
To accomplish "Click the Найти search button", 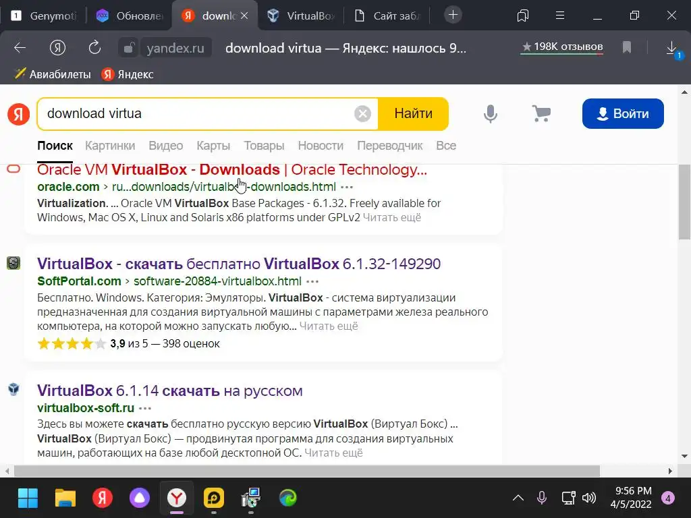I will 414,113.
